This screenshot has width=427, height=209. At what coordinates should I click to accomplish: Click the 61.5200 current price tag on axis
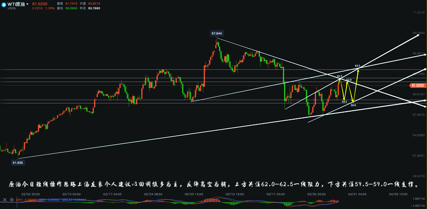417,85
